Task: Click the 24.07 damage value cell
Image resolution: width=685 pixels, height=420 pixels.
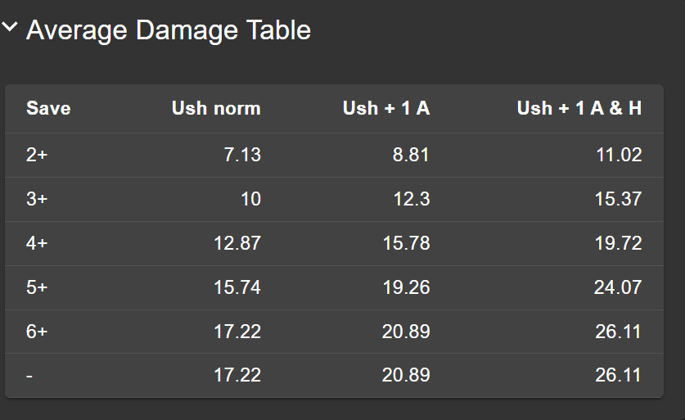Action: pos(618,287)
